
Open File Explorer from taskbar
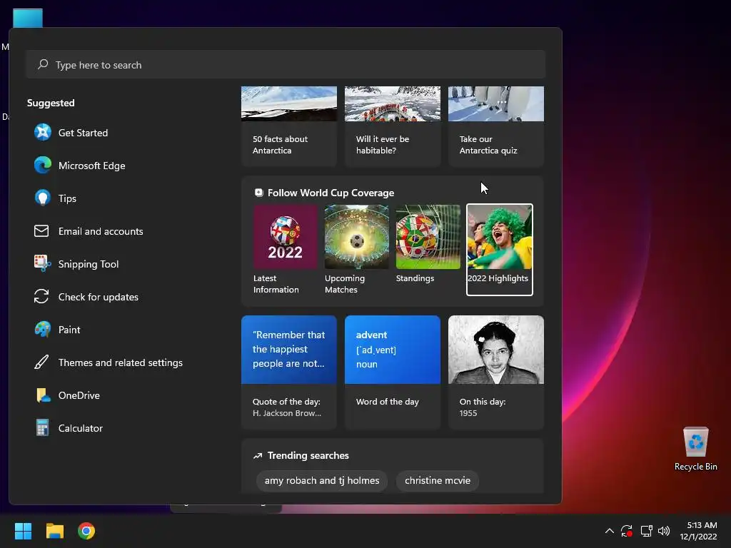54,531
